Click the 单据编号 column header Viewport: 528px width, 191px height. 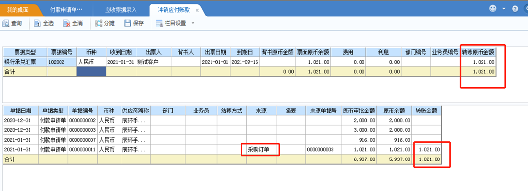[83, 111]
